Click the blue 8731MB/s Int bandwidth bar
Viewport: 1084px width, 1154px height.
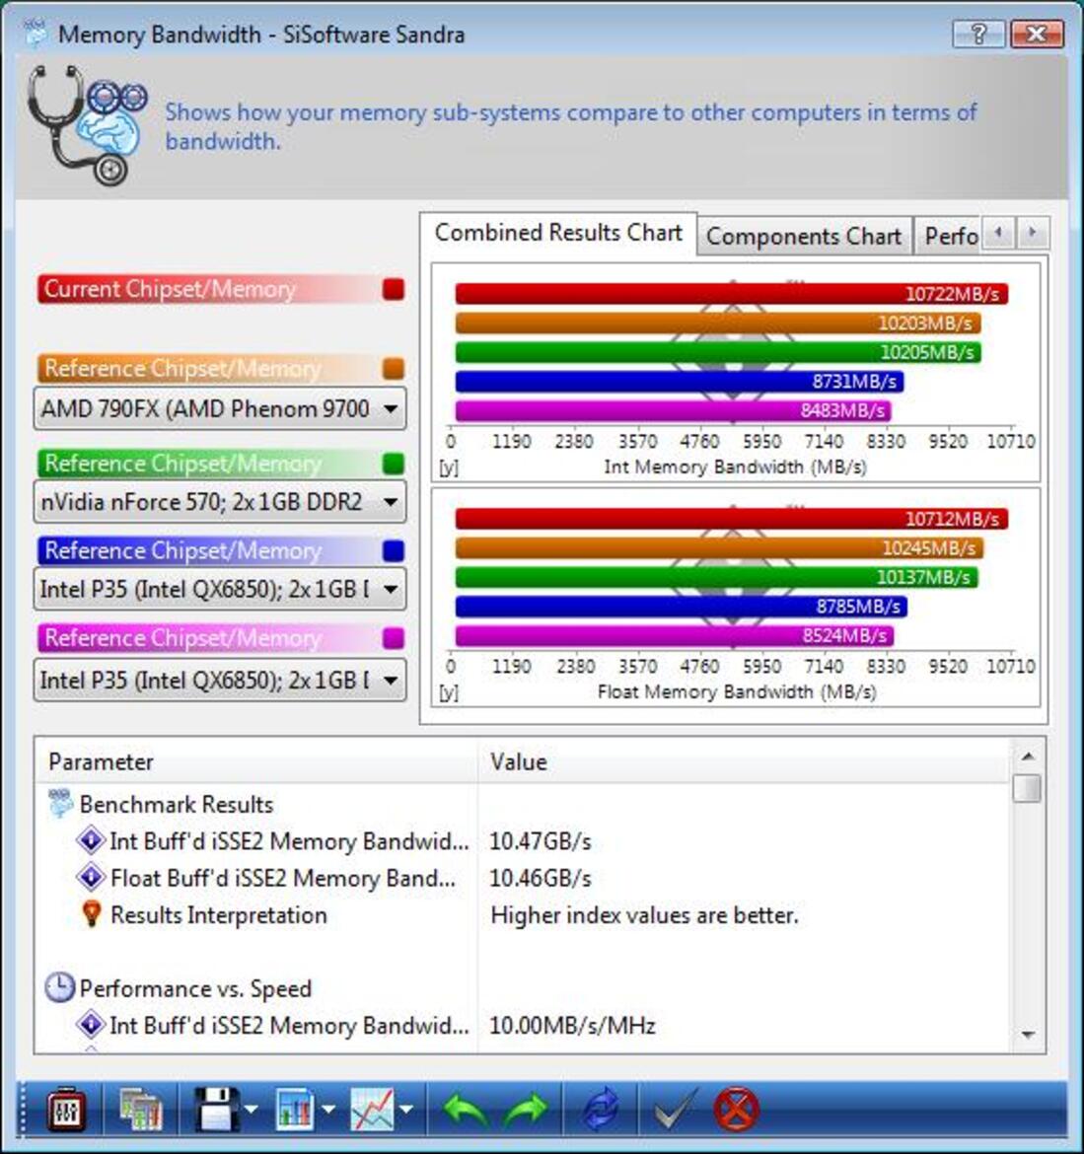pos(680,382)
